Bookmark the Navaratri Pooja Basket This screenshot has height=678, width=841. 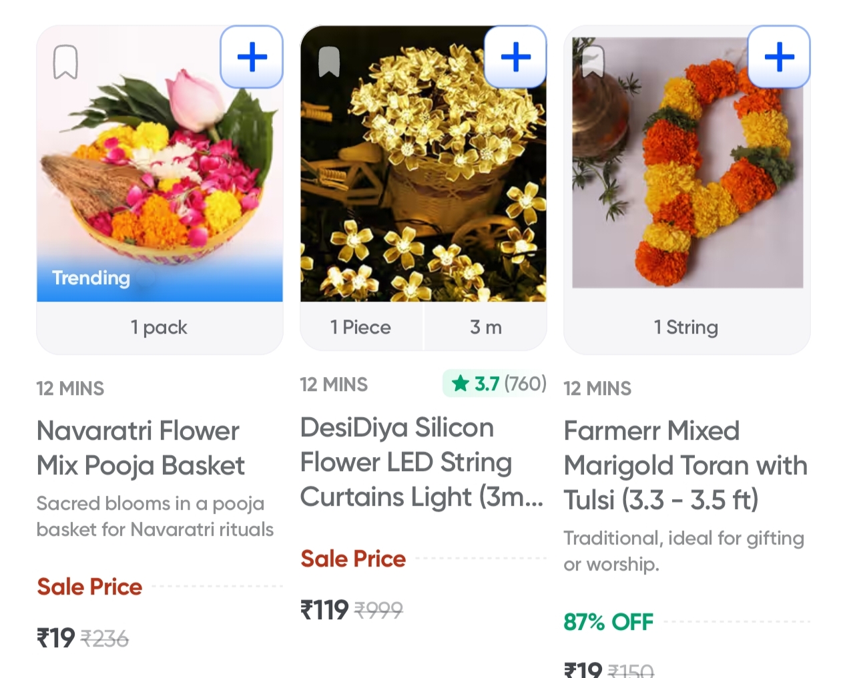pos(65,62)
